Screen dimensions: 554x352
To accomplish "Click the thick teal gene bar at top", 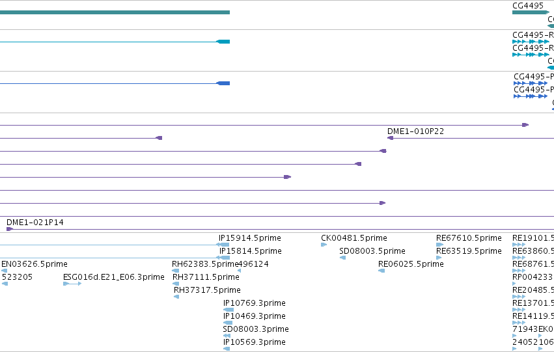I will coord(115,12).
